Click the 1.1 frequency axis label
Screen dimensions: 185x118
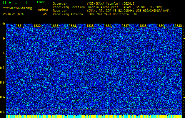(3, 38)
